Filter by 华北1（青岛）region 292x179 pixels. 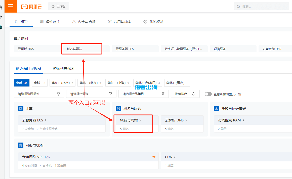point(177,83)
